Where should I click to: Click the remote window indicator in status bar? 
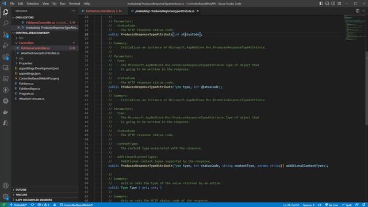tap(4, 205)
